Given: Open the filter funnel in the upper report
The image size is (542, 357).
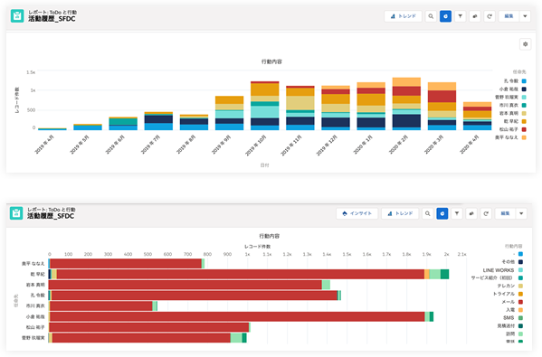Looking at the screenshot, I should pos(460,16).
